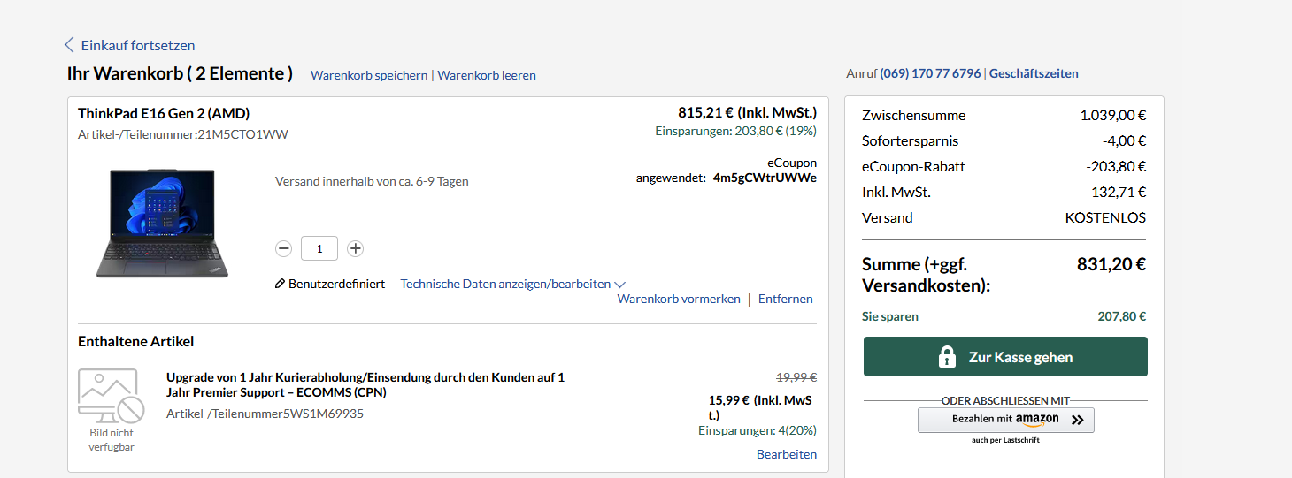
Task: Click eCoupon-Rabatt value -203,80 €
Action: click(x=1117, y=166)
